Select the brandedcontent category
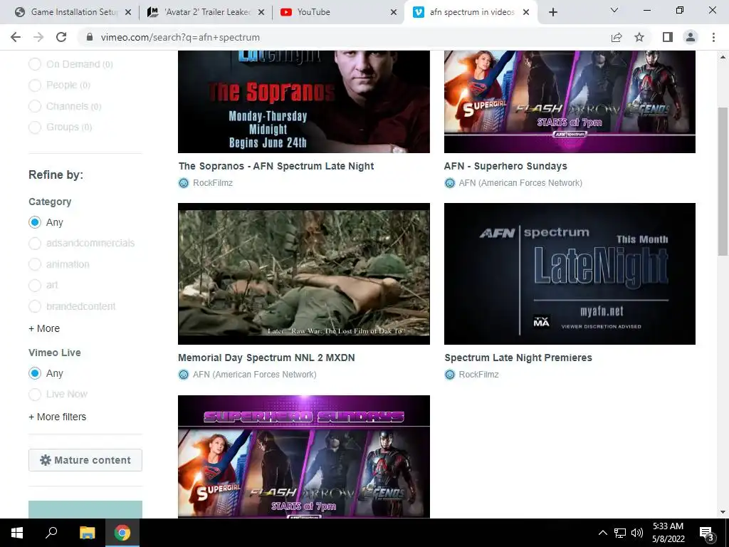Image resolution: width=729 pixels, height=547 pixels. pyautogui.click(x=35, y=306)
